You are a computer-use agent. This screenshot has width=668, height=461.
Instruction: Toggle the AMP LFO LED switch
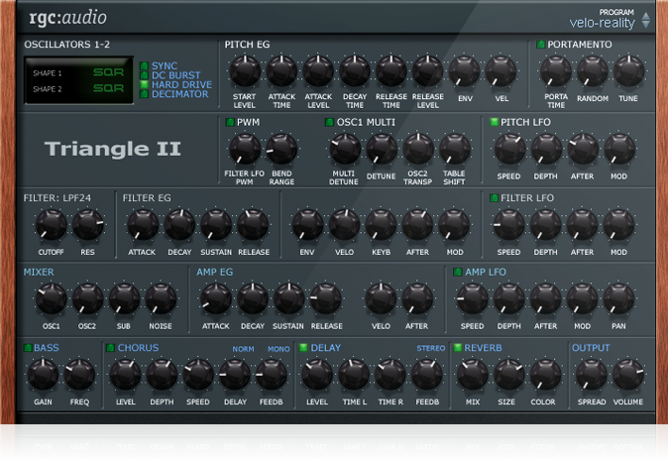[x=458, y=272]
